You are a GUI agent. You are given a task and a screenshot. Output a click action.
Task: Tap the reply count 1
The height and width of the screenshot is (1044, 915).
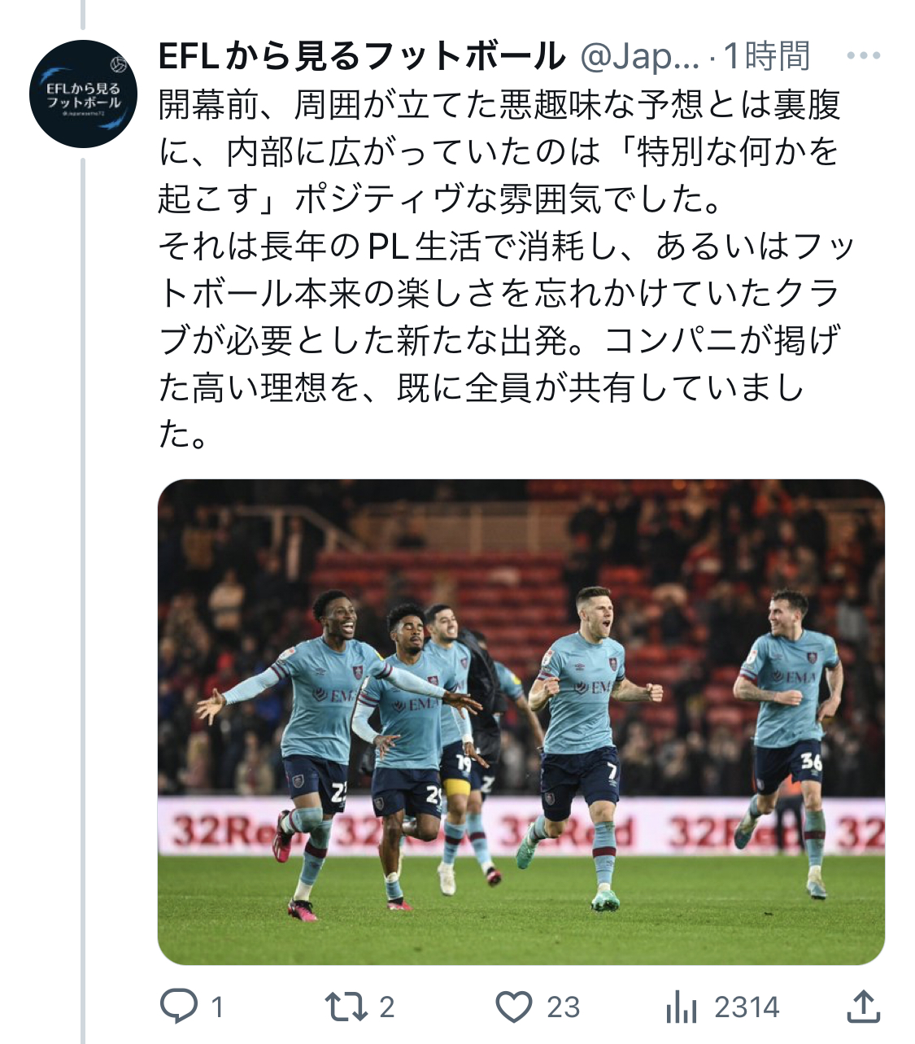(x=216, y=1007)
